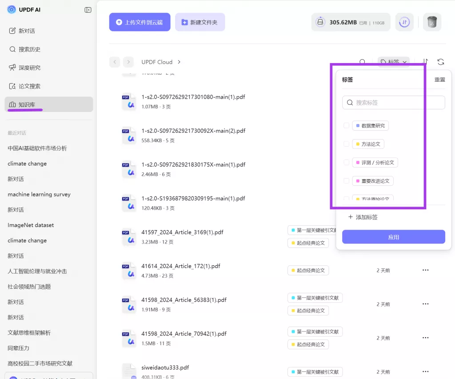Tick the 重要改进论文 tag checkbox

point(347,181)
